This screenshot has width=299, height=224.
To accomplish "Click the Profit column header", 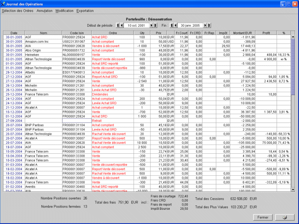I will [266, 33].
